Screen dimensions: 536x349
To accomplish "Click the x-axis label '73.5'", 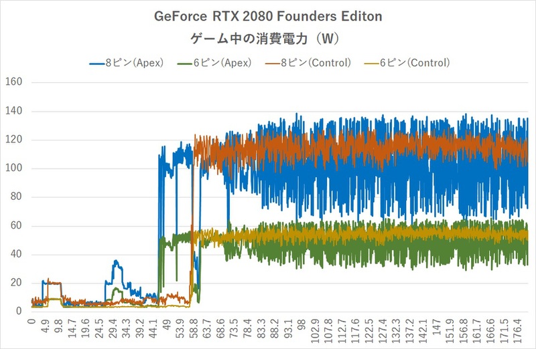I will pyautogui.click(x=233, y=328).
